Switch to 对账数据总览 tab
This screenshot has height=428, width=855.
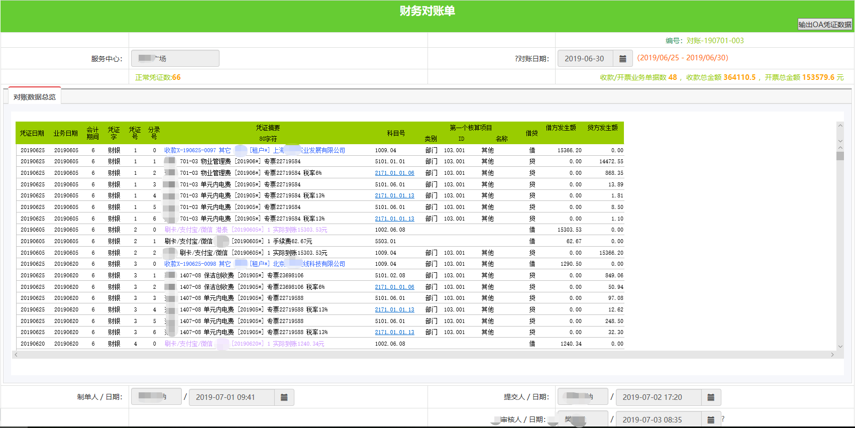click(35, 97)
